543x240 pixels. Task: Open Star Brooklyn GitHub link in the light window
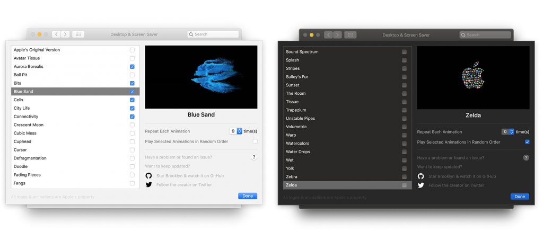(190, 176)
